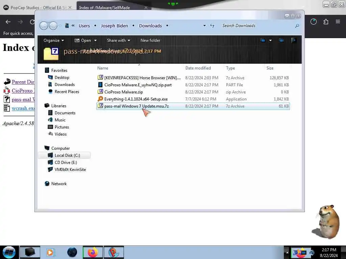Expand the view options dropdown arrow

(270, 40)
